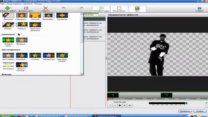The width and height of the screenshot is (208, 117).
Task: Open the Help (Помощь) menu
Action: click(x=38, y=4)
